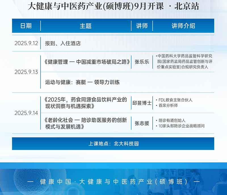Select the 2025.9.13 date cell
The image size is (227, 195).
click(26, 72)
